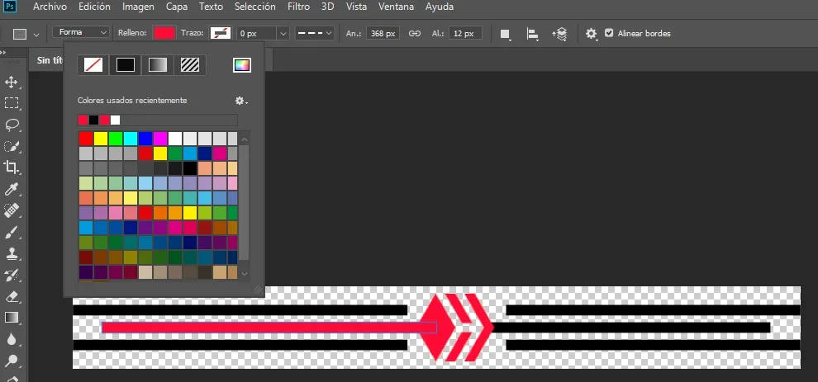
Task: Open the path arrangement icon
Action: pyautogui.click(x=559, y=34)
